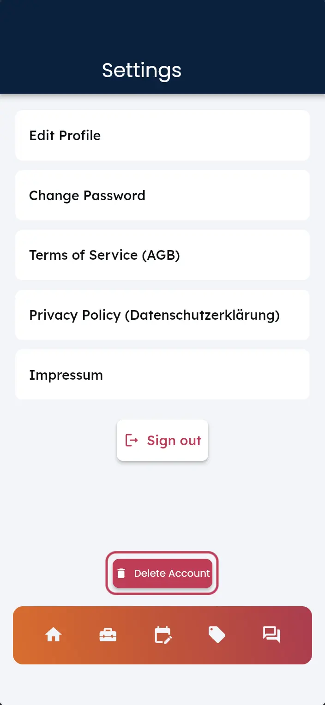View Terms of Service (AGB)

[162, 255]
